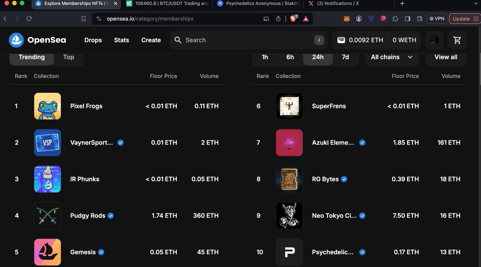Viewport: 481px width, 267px height.
Task: Click the View all button
Action: click(x=446, y=57)
